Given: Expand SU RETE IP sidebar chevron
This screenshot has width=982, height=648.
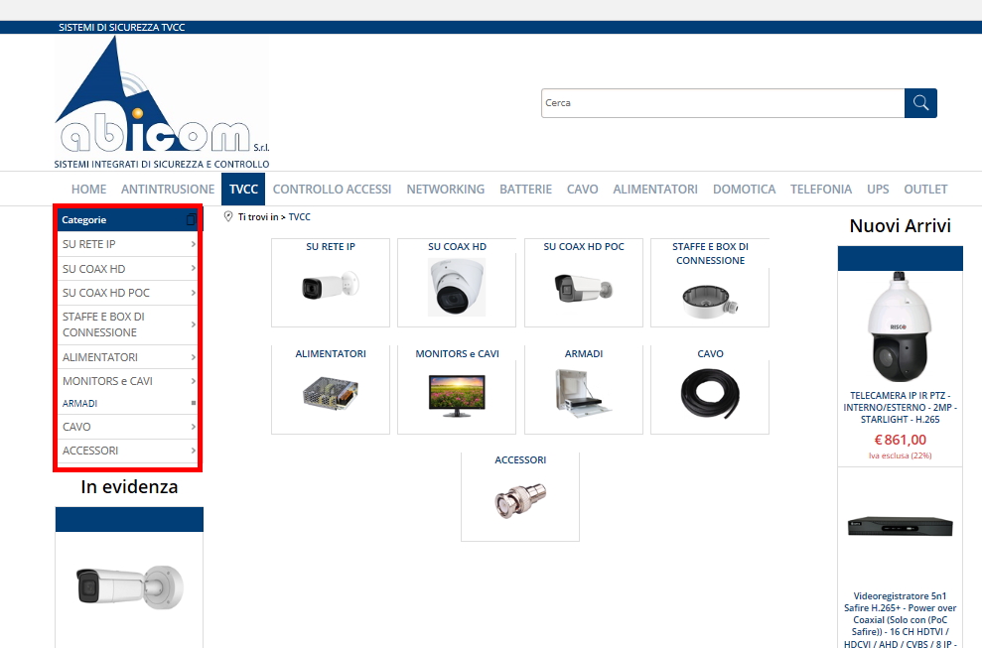Looking at the screenshot, I should [193, 244].
